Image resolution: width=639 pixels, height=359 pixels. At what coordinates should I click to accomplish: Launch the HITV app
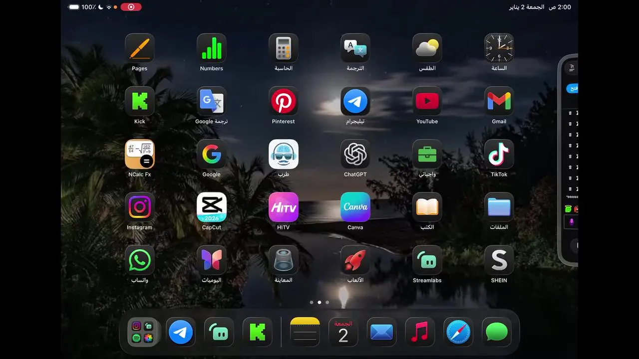[x=284, y=207]
